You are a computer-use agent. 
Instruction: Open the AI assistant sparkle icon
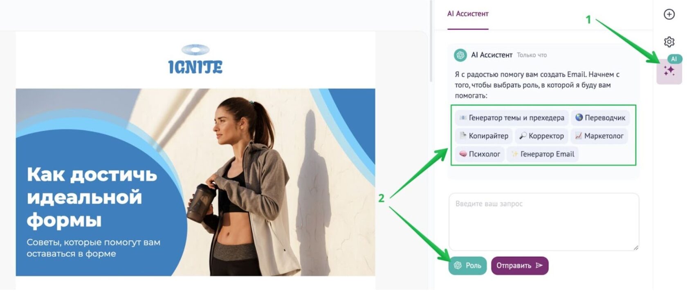click(x=669, y=71)
